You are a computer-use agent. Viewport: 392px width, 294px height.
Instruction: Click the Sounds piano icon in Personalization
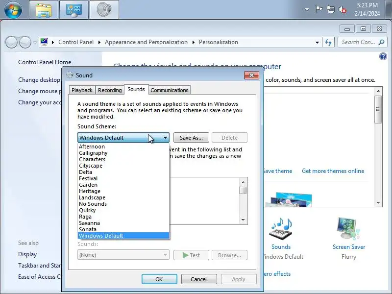(x=281, y=229)
